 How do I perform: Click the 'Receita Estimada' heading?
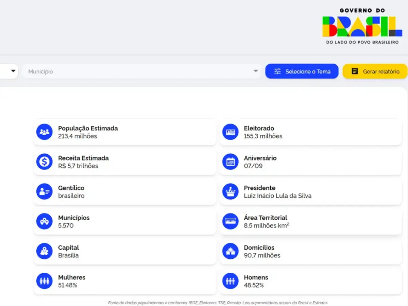pos(84,158)
